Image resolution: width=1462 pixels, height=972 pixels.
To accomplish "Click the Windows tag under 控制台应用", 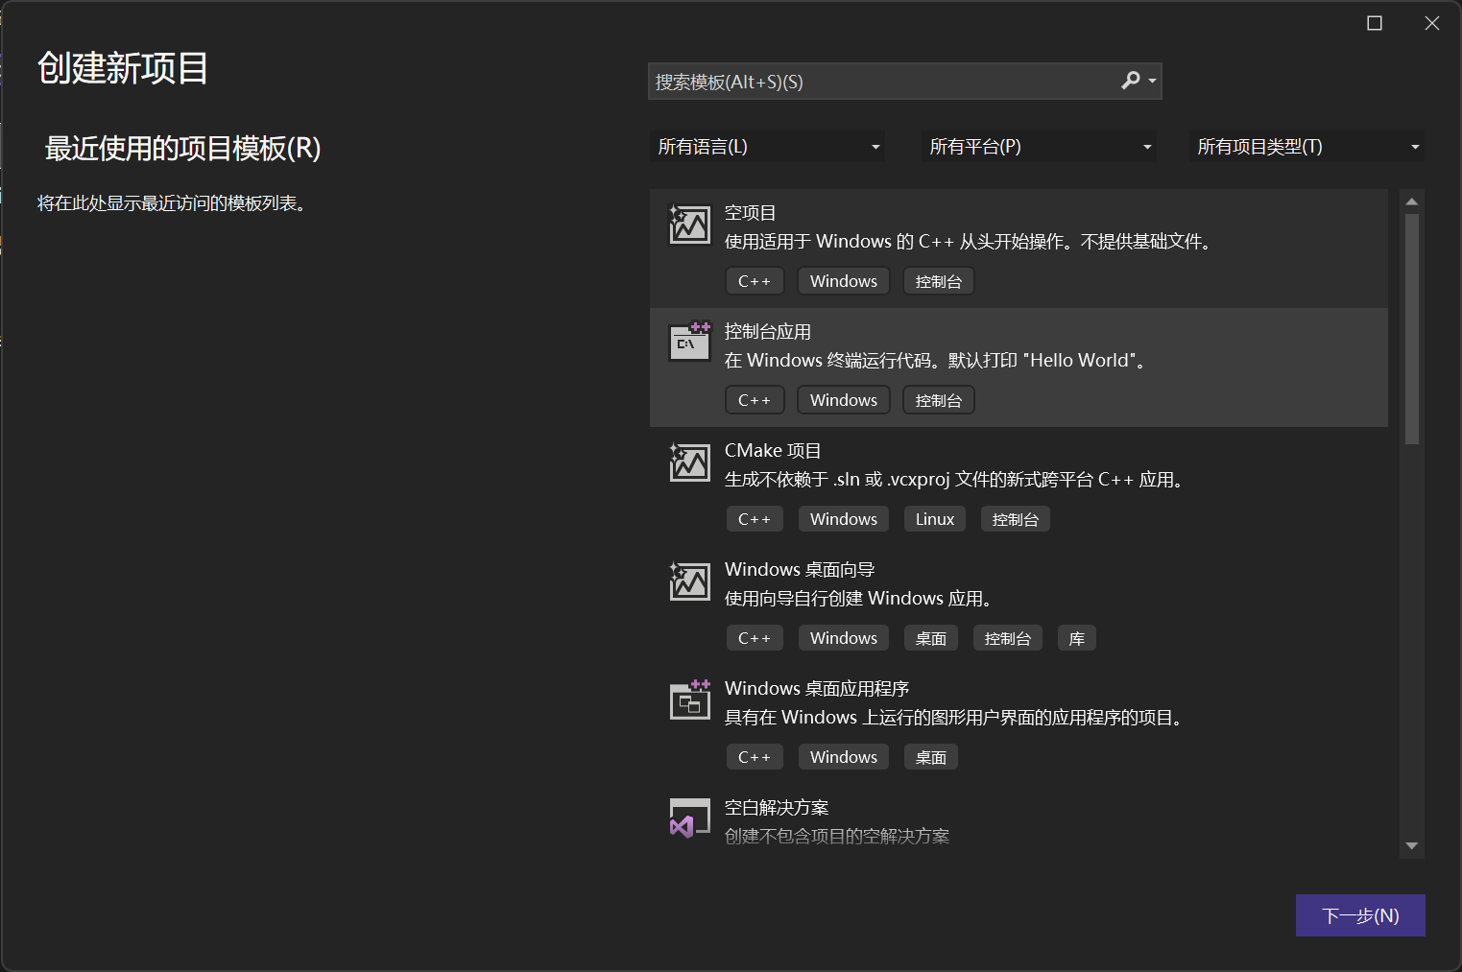I will click(844, 400).
